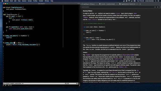
Task: Open the Toolbelt menu
Action: 41,1
